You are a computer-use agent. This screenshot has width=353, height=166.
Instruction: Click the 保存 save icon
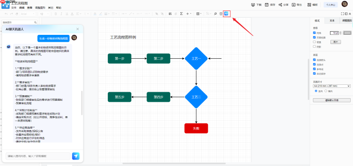[266, 5]
